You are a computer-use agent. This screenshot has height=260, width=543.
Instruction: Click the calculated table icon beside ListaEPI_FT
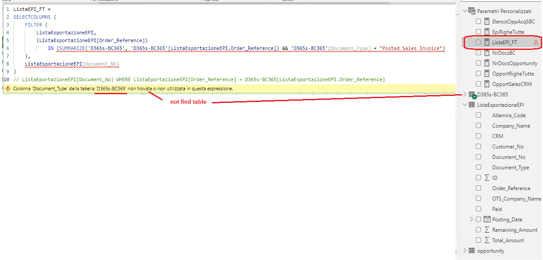487,42
